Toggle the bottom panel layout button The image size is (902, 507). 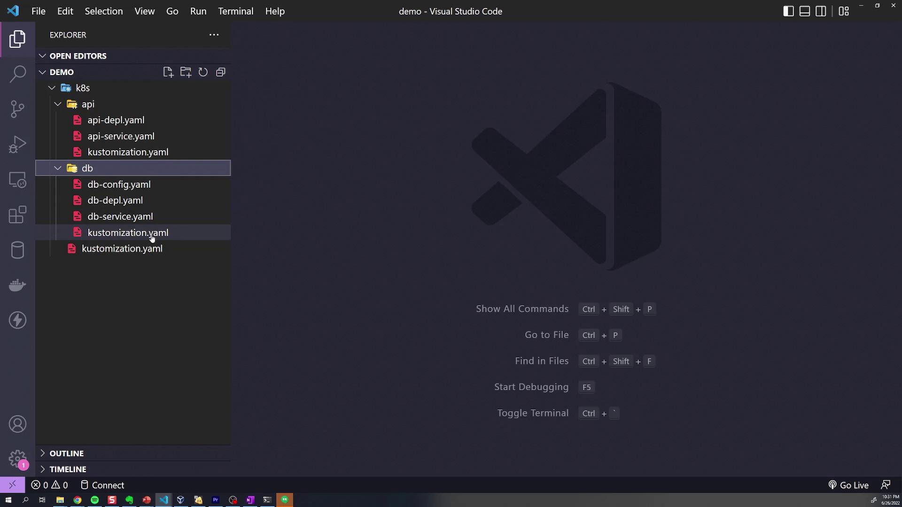pyautogui.click(x=804, y=11)
